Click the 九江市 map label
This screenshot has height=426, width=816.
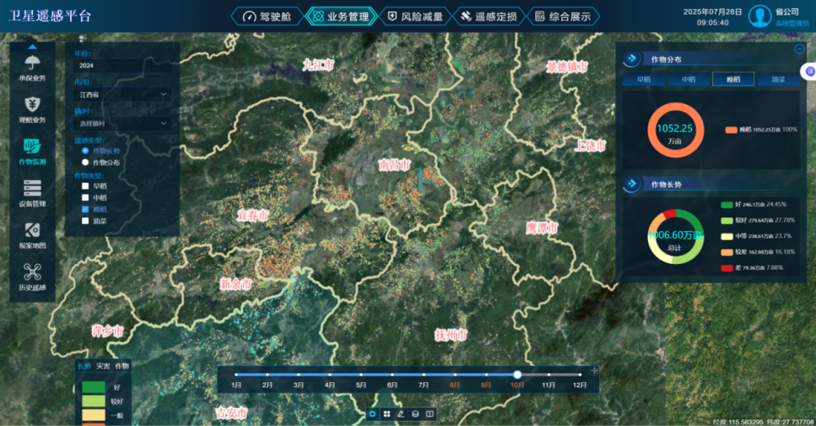tap(318, 65)
